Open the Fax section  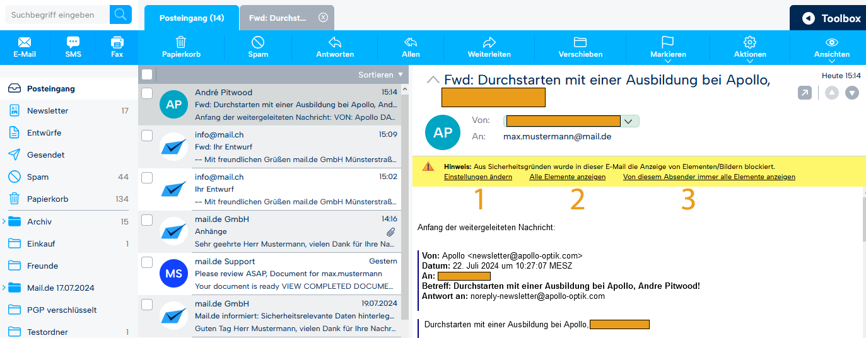point(117,47)
